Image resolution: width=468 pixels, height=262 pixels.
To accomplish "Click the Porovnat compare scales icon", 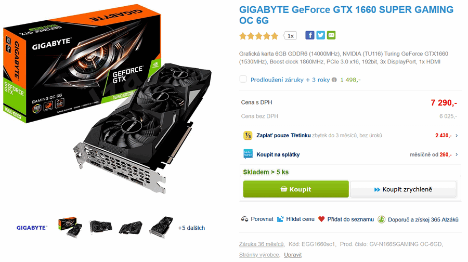I will [x=244, y=219].
